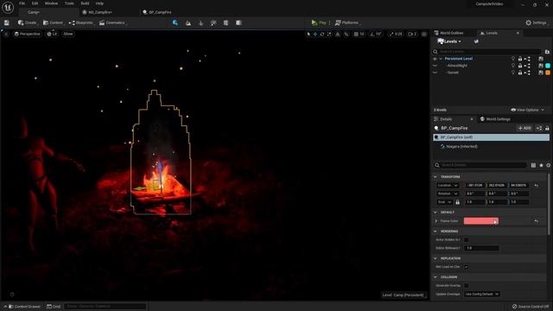Click the Levels summon details icon
553x311 pixels.
click(x=476, y=41)
